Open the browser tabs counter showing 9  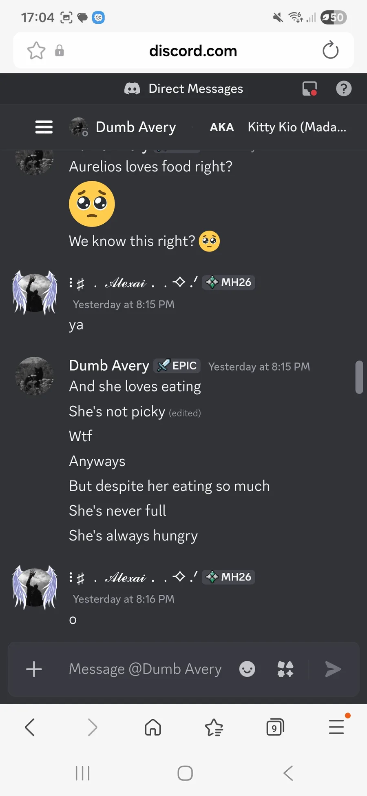pos(275,727)
